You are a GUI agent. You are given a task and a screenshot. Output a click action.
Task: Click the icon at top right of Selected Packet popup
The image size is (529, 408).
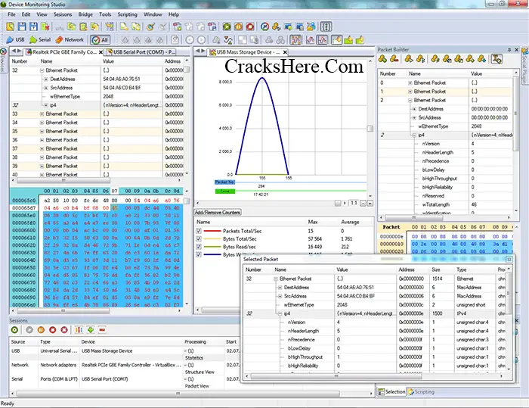509,260
